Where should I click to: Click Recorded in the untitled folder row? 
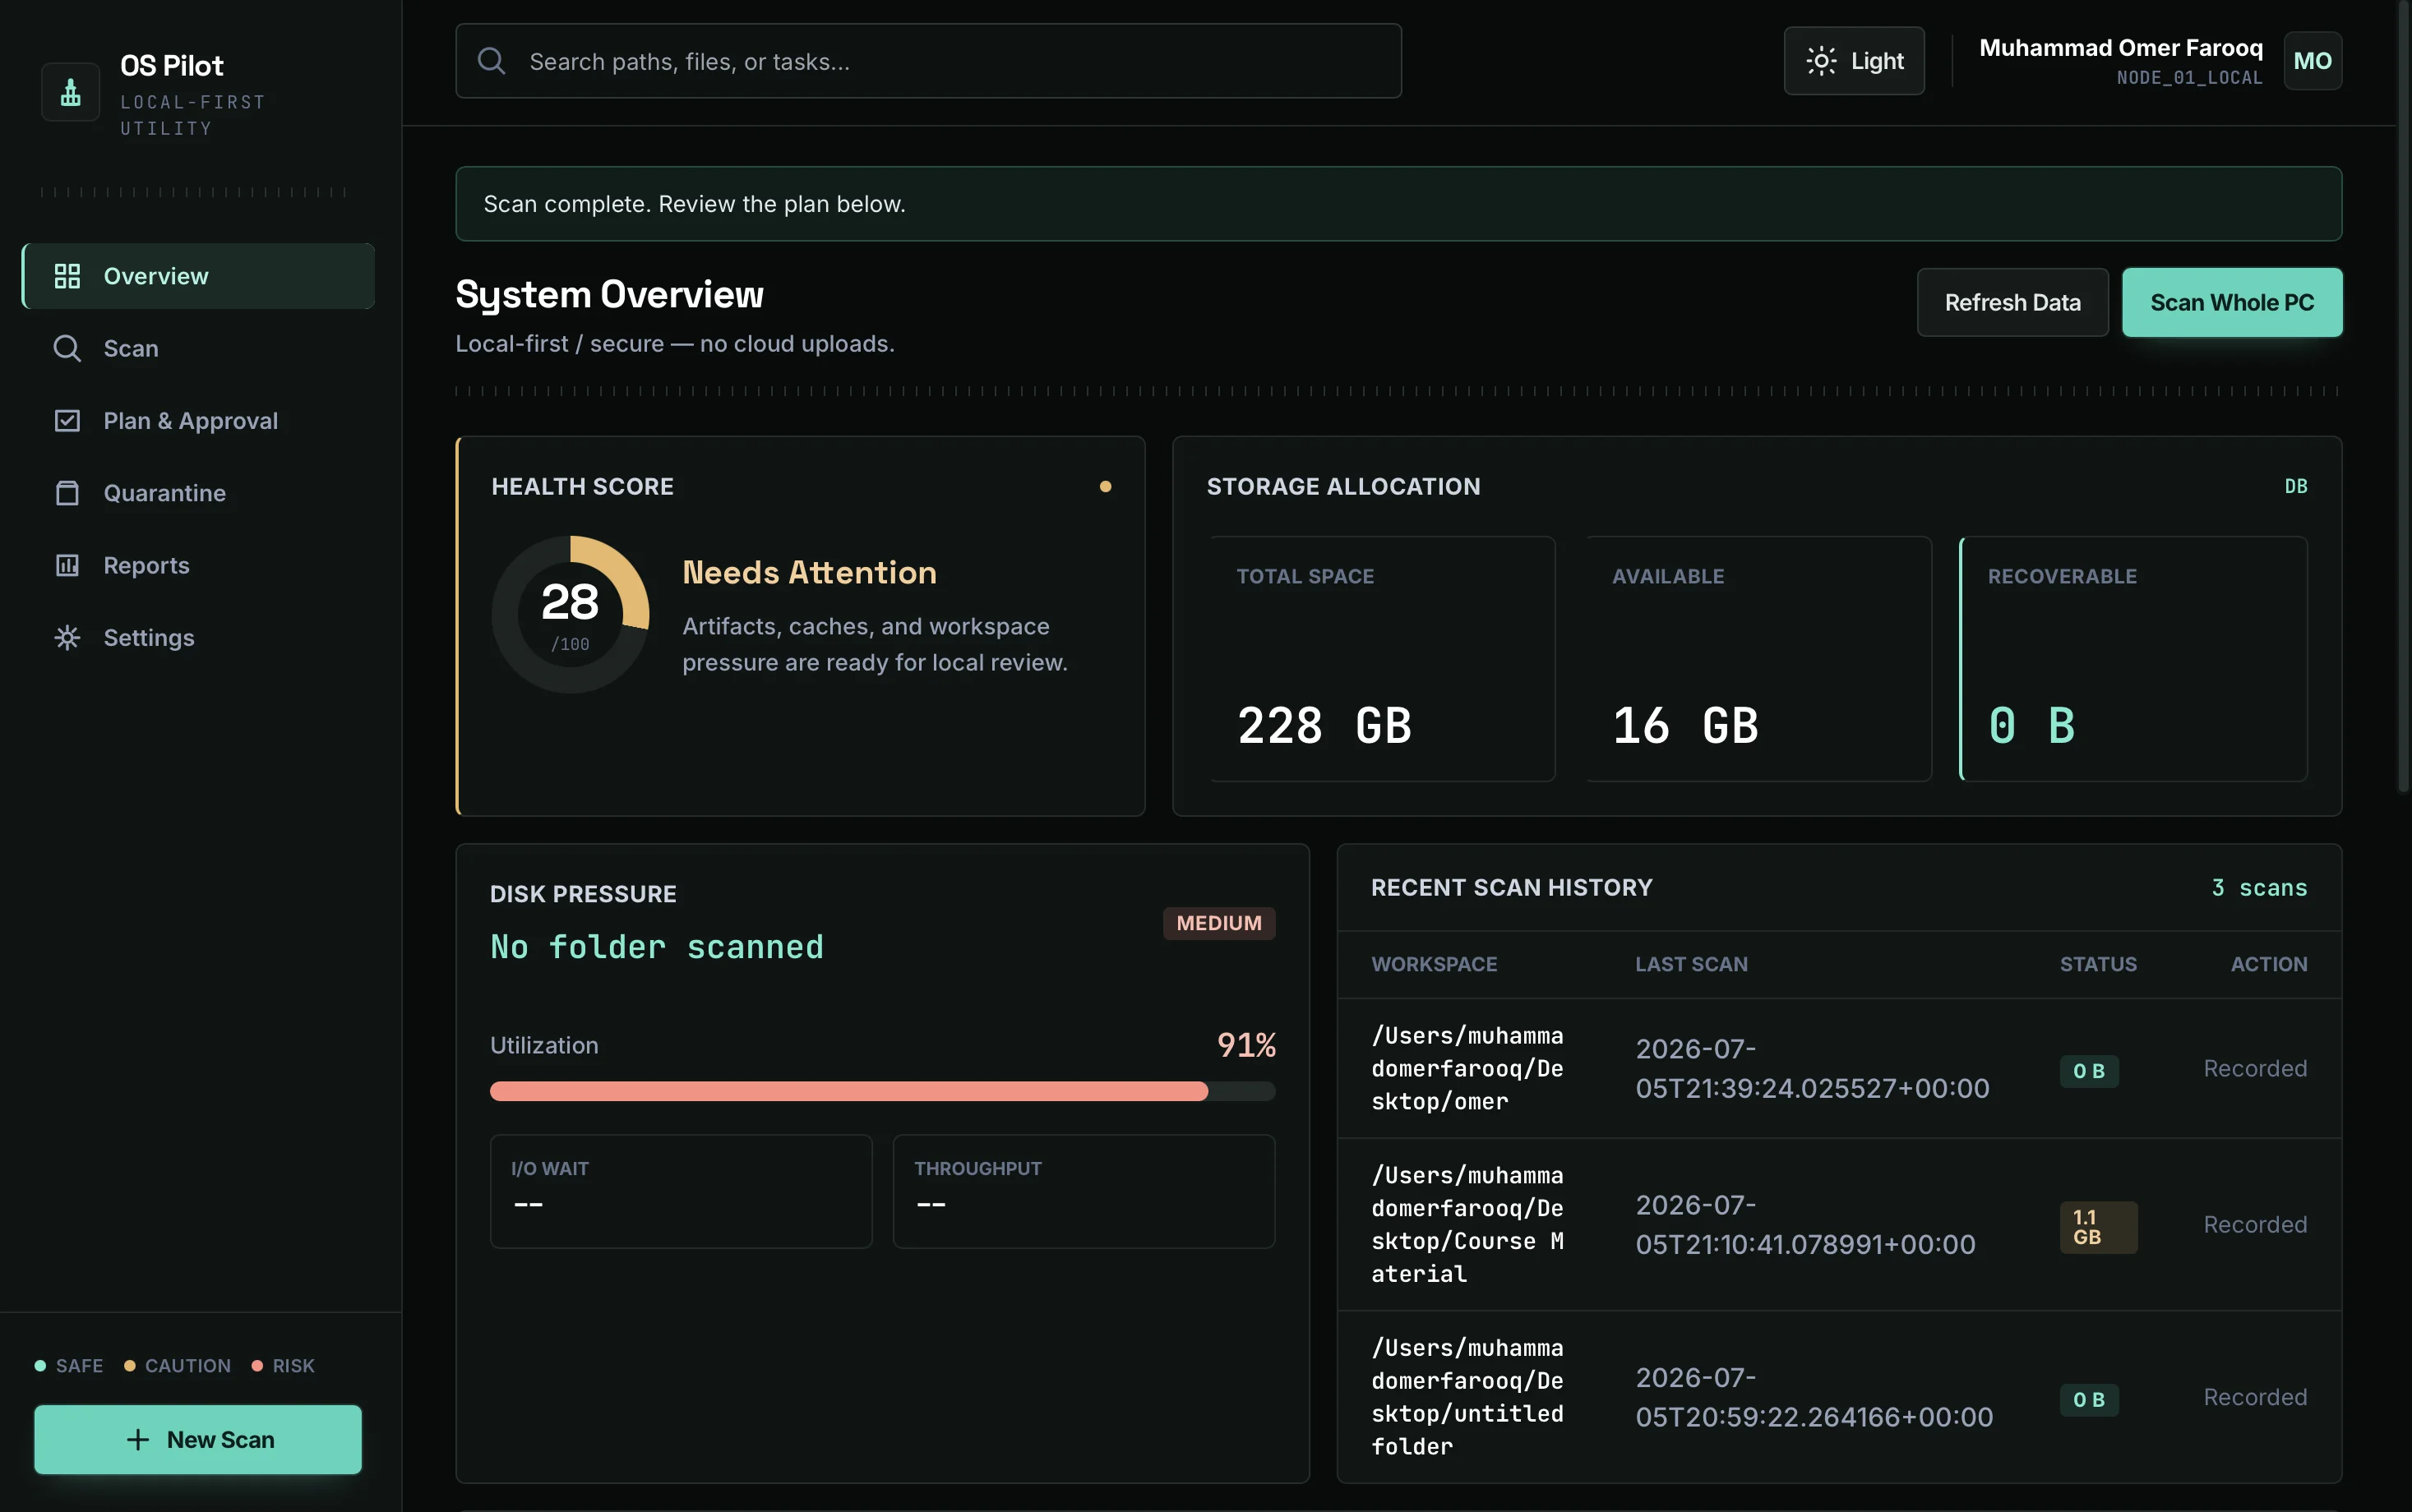coord(2255,1397)
